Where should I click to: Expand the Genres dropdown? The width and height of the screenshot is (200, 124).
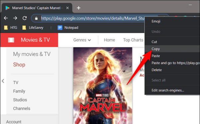(82, 40)
